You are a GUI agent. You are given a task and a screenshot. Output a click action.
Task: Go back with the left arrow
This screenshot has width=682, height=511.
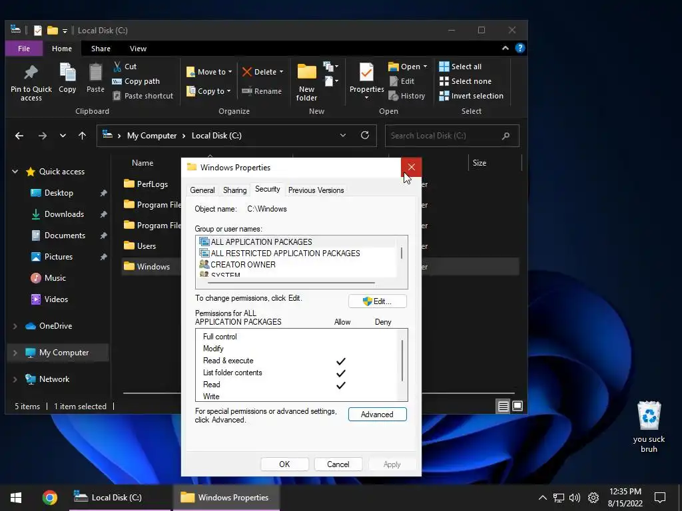pyautogui.click(x=19, y=136)
